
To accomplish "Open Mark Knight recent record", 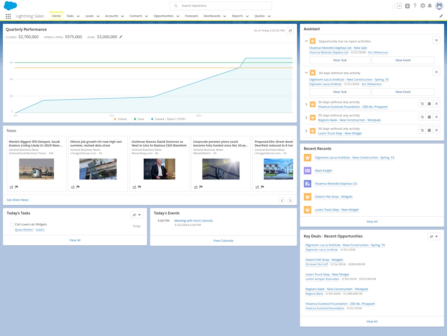I will 323,171.
